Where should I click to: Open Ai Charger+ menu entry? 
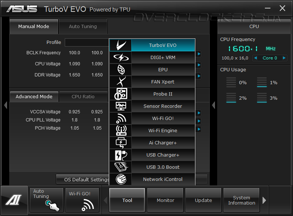pyautogui.click(x=163, y=143)
